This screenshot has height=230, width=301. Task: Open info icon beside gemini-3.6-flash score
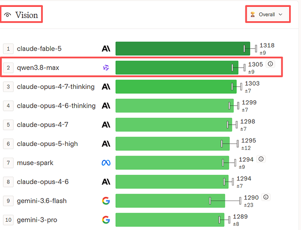[266, 197]
